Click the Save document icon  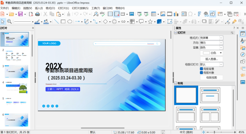(x=20, y=14)
